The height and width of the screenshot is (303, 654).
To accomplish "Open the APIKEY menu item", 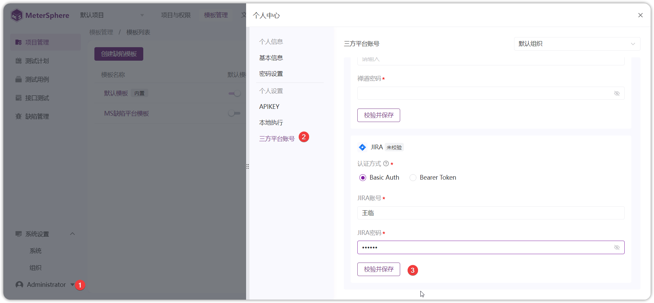I will pyautogui.click(x=269, y=107).
